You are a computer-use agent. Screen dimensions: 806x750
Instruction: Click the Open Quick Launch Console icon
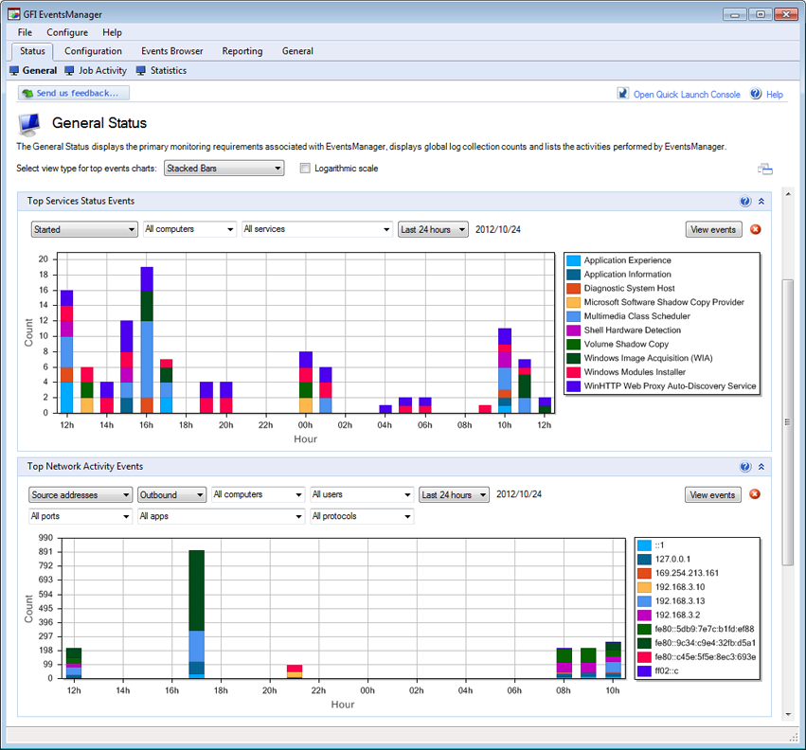[623, 94]
